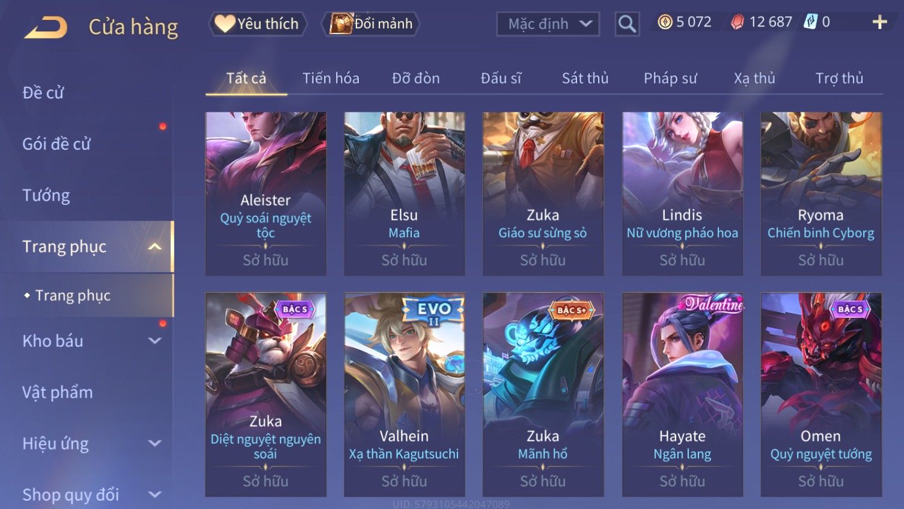
Task: Click the heart icon in Yêu thích
Action: 224,23
